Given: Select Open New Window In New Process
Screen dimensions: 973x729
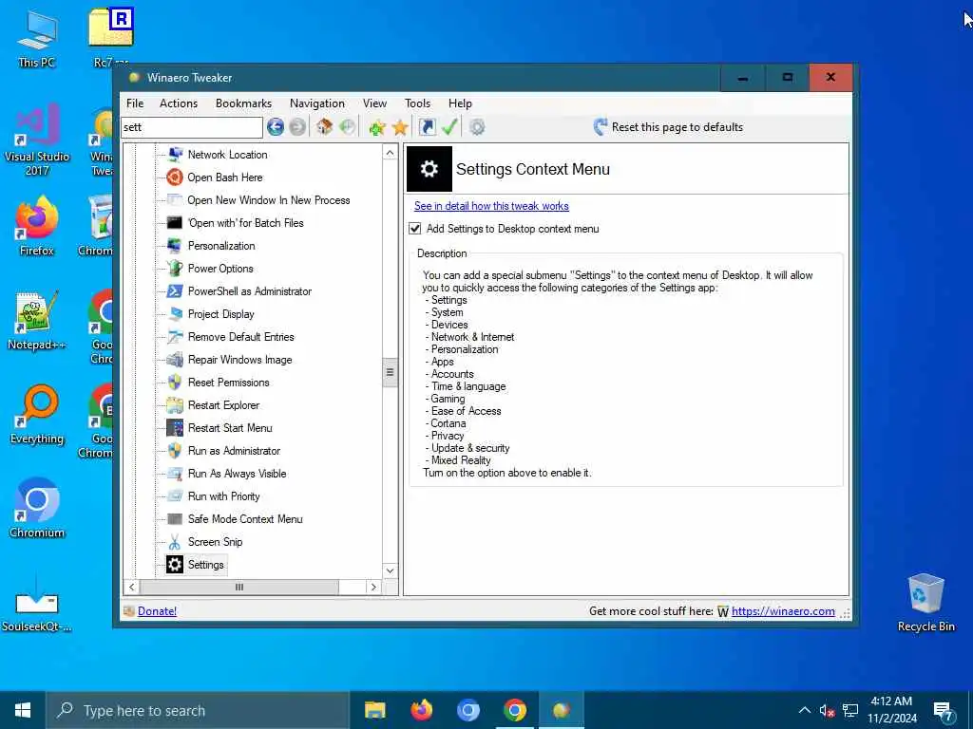Looking at the screenshot, I should pyautogui.click(x=269, y=200).
